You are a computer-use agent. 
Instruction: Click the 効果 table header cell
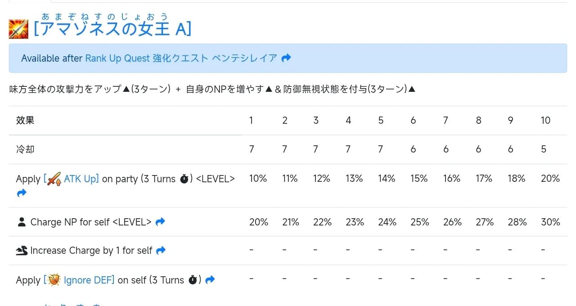(25, 120)
